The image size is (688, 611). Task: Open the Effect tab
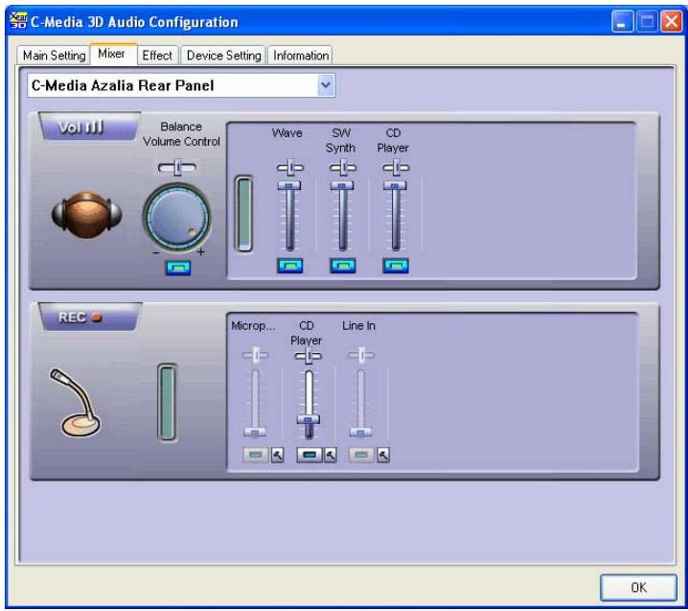click(x=157, y=56)
